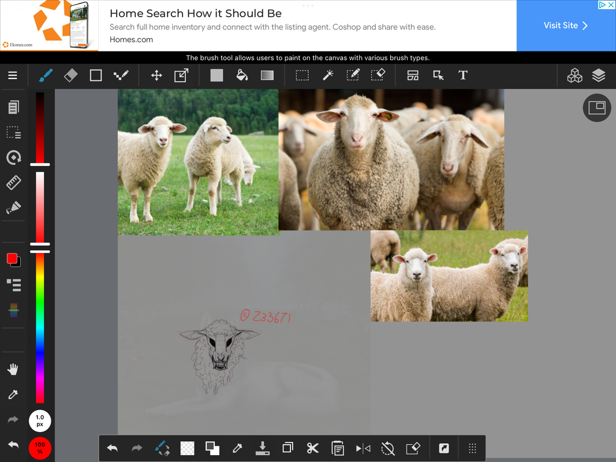Select the Bucket fill tool
The image size is (616, 462).
tap(241, 75)
